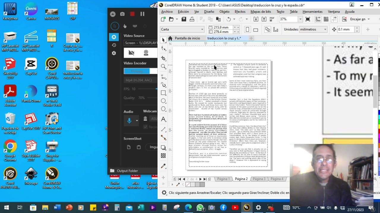This screenshot has width=380, height=213.
Task: Click the Publish to PDF icon
Action: pos(272,19)
